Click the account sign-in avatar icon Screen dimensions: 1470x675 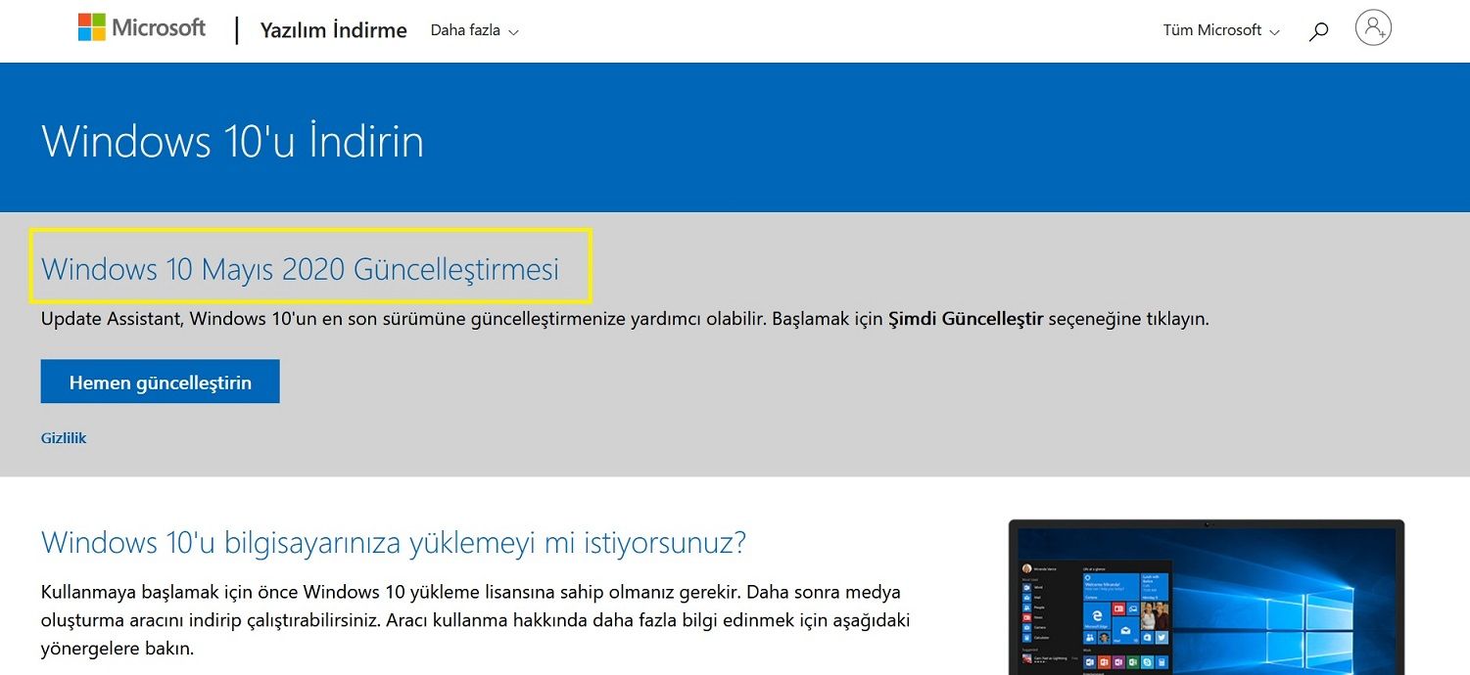(1373, 27)
